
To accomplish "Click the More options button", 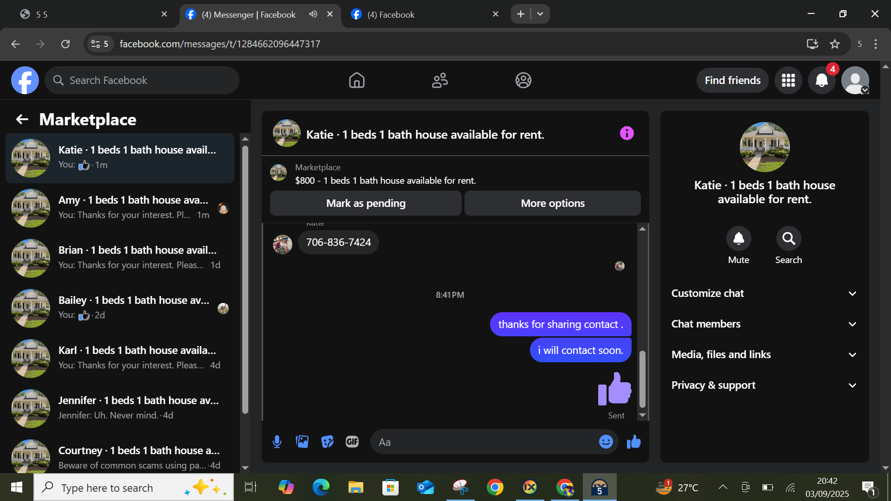I will click(x=553, y=203).
